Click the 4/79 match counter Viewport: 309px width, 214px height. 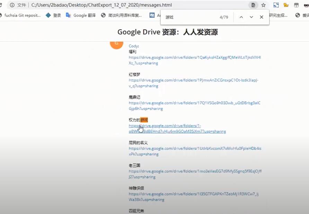point(224,17)
